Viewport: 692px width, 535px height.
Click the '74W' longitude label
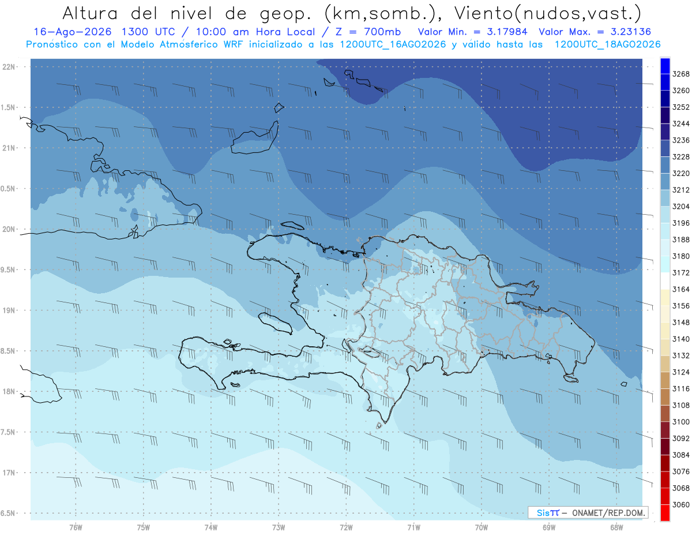pyautogui.click(x=211, y=527)
